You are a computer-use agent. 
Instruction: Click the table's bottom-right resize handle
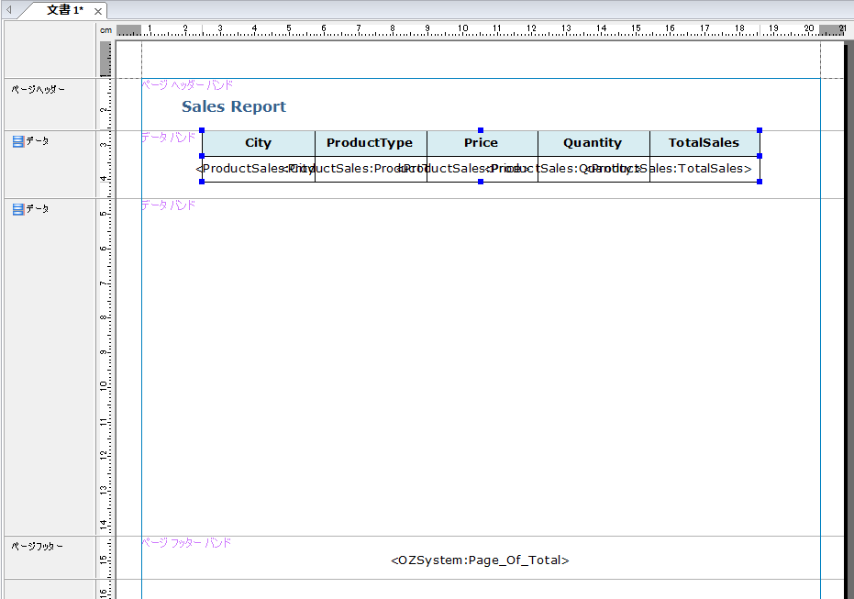coord(760,182)
